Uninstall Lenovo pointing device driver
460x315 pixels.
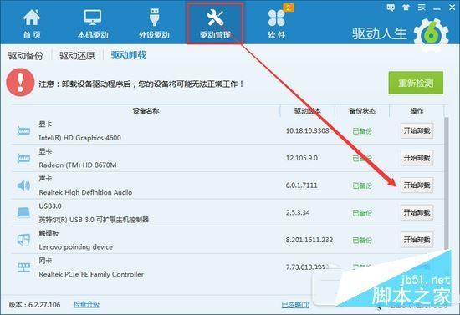(417, 240)
